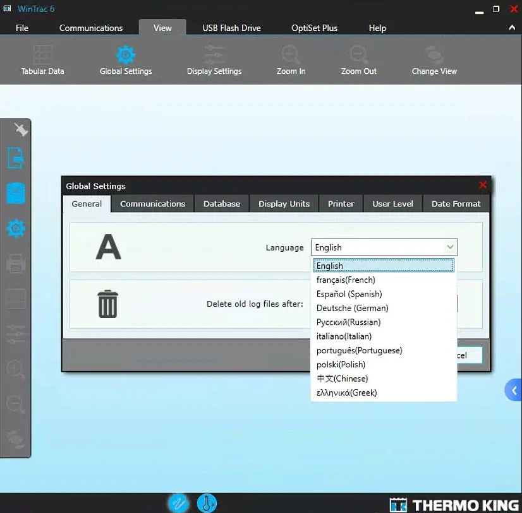Click the document icon in left sidebar
Viewport: 522px width, 513px height.
click(16, 158)
